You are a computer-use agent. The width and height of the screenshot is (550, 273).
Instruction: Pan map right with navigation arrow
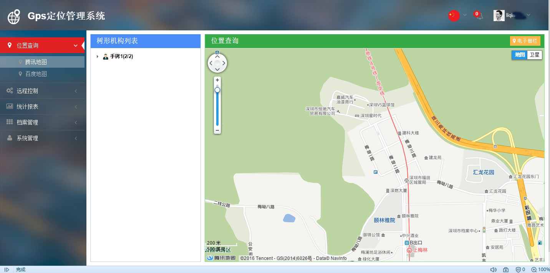(x=224, y=63)
